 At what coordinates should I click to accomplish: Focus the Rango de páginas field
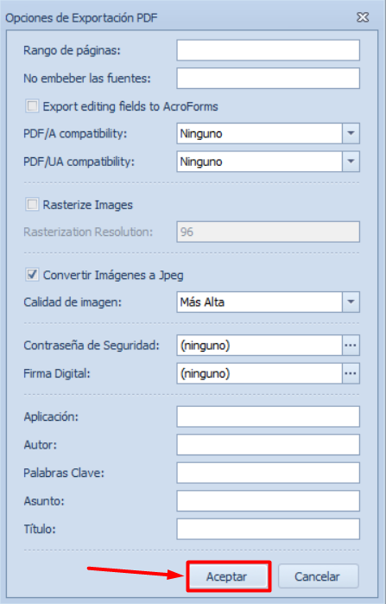269,50
